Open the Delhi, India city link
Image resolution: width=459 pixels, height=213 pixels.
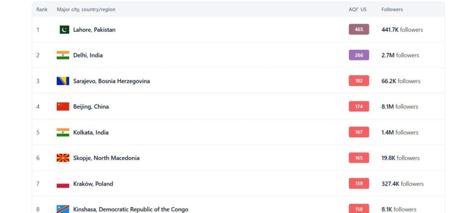pos(88,55)
